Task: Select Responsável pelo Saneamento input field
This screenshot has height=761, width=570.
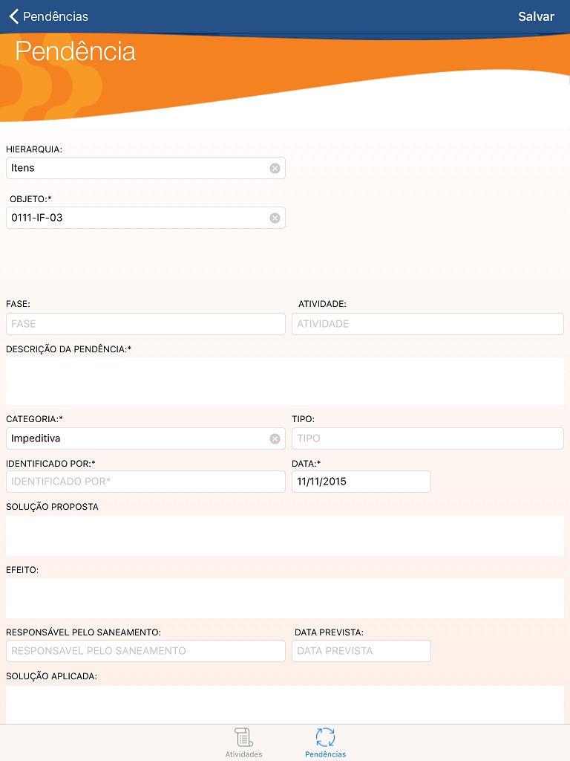Action: click(145, 651)
